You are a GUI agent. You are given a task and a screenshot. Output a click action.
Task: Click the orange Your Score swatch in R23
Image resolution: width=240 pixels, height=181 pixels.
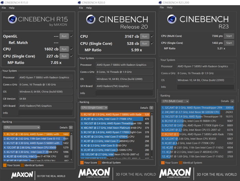163,163
